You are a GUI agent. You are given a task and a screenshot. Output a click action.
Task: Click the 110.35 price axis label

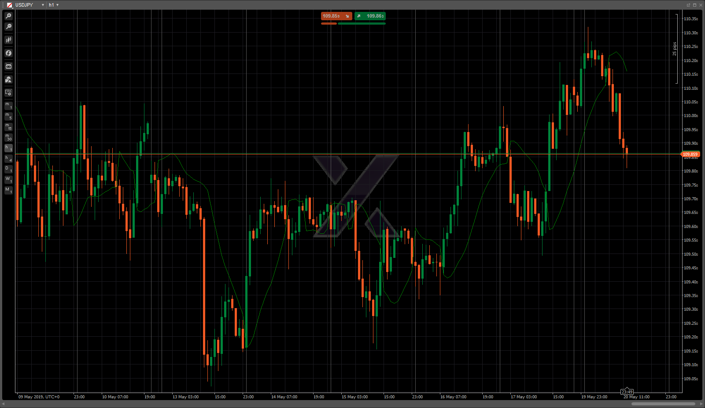(690, 19)
